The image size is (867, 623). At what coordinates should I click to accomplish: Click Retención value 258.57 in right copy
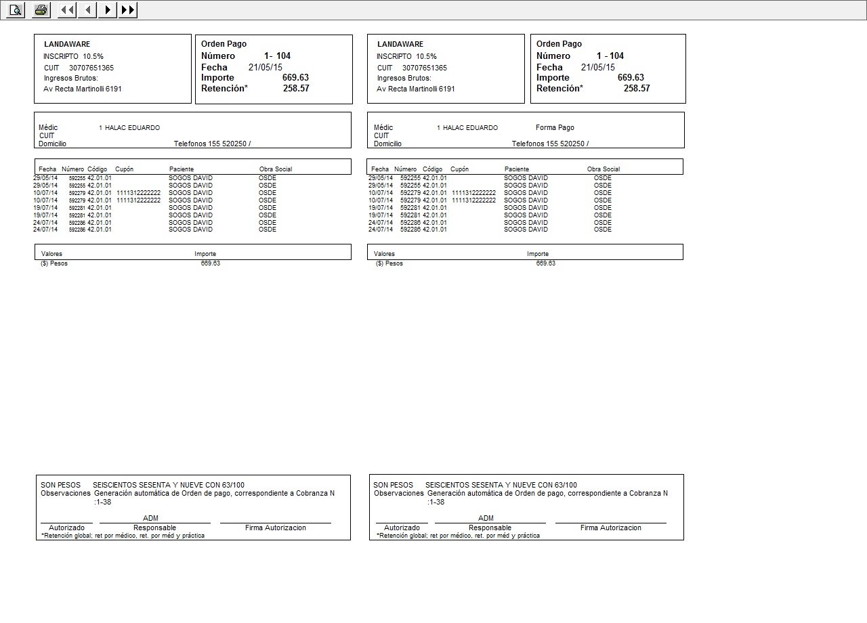[x=637, y=88]
